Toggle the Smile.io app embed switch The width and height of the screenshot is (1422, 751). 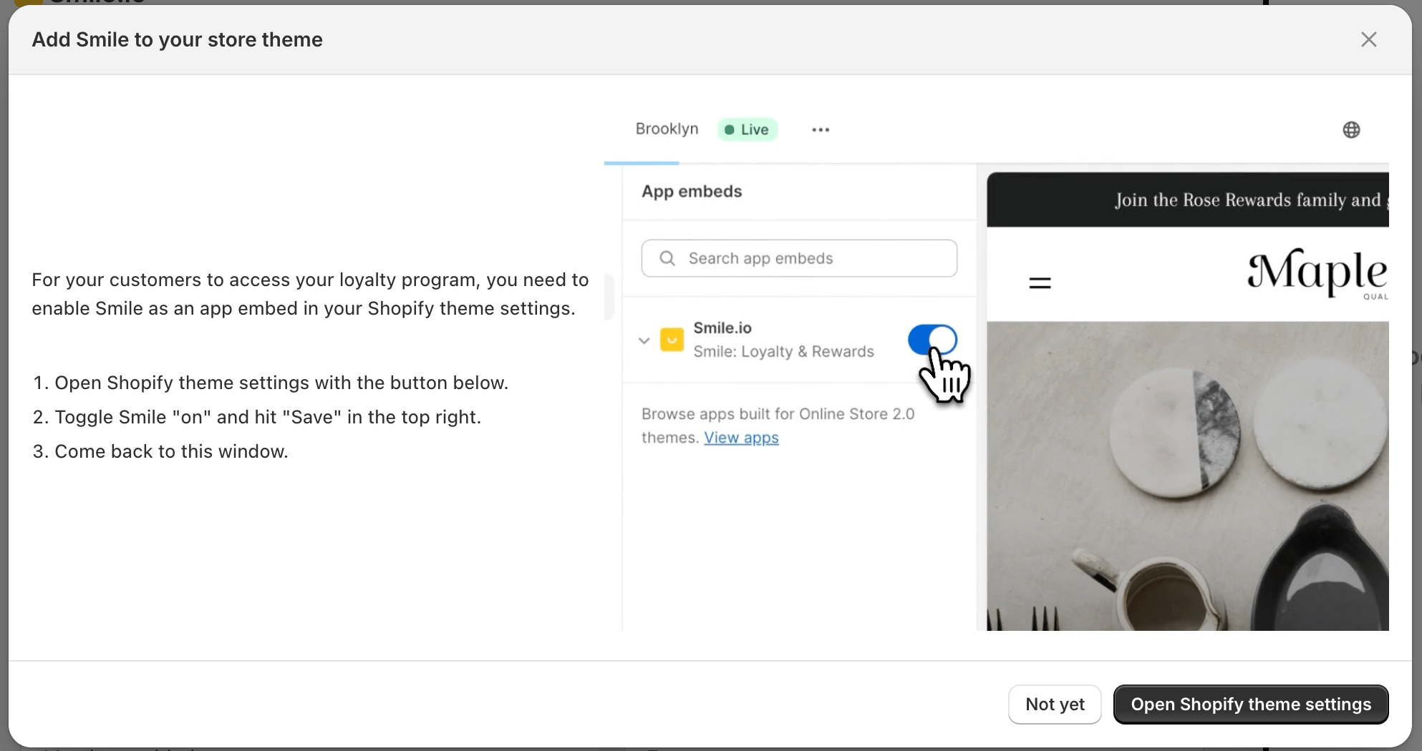932,340
